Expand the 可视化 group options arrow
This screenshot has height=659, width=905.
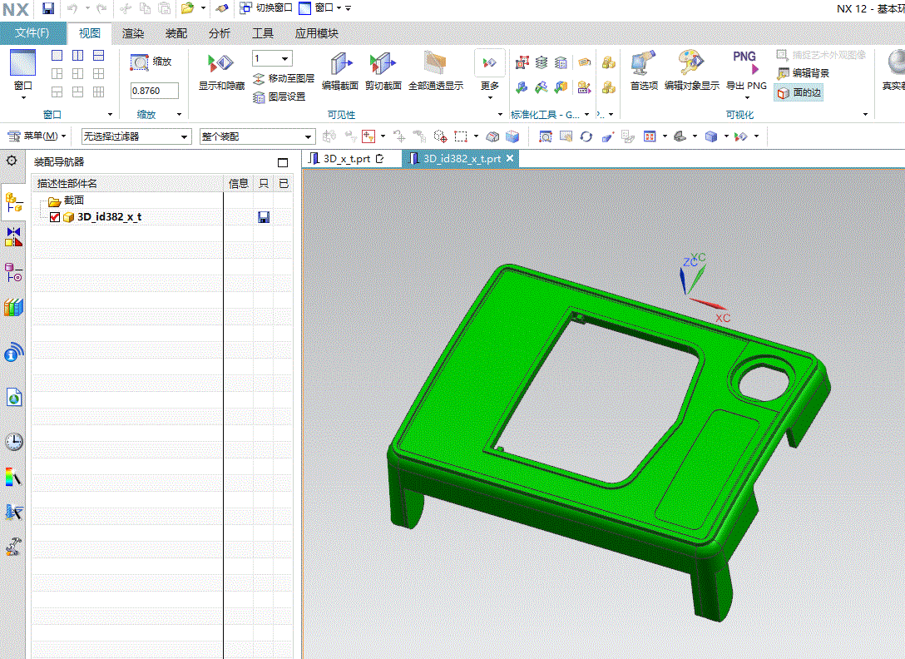pyautogui.click(x=865, y=114)
